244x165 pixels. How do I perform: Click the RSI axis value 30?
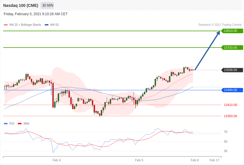226,151
